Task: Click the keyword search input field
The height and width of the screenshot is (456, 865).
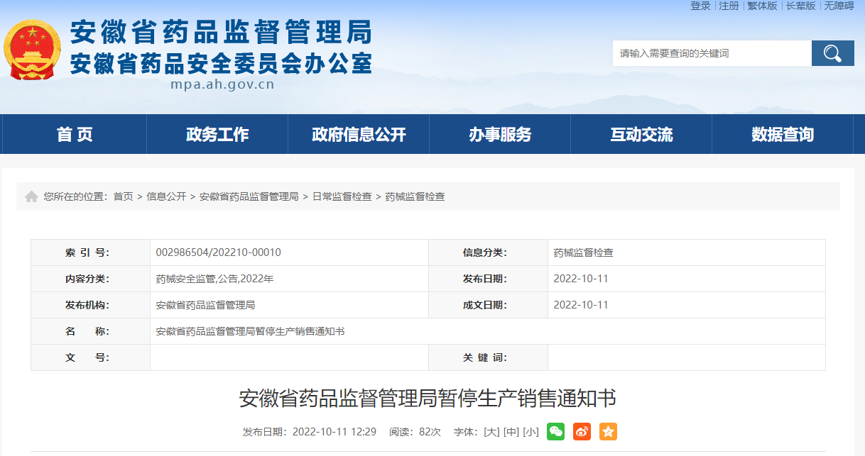Action: click(x=712, y=53)
